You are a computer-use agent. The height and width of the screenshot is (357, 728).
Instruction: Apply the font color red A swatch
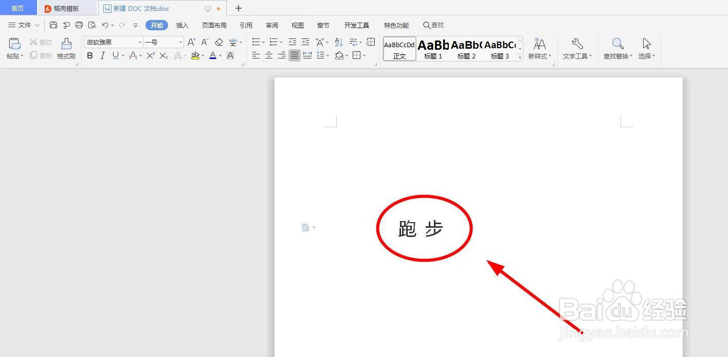point(213,55)
